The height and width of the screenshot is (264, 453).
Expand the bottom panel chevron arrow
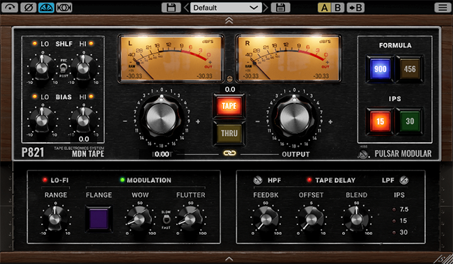tap(229, 258)
